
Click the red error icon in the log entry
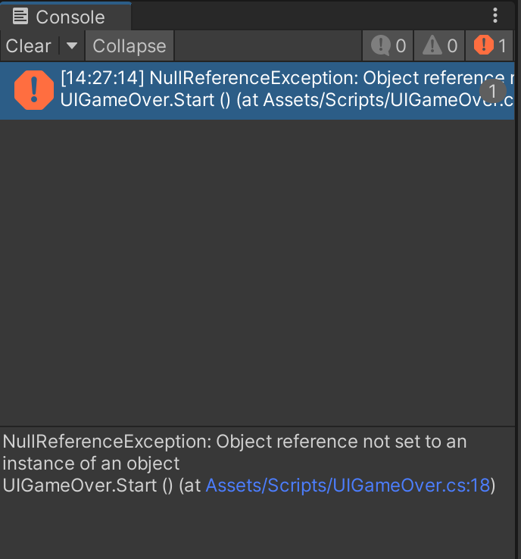click(33, 89)
